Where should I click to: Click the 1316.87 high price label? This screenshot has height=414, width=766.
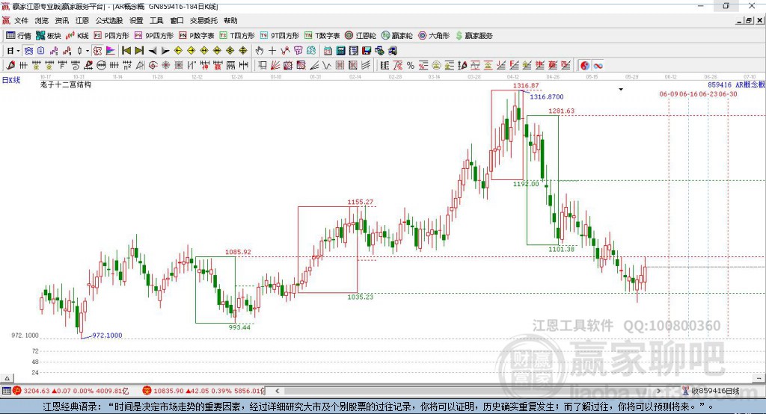click(x=526, y=85)
